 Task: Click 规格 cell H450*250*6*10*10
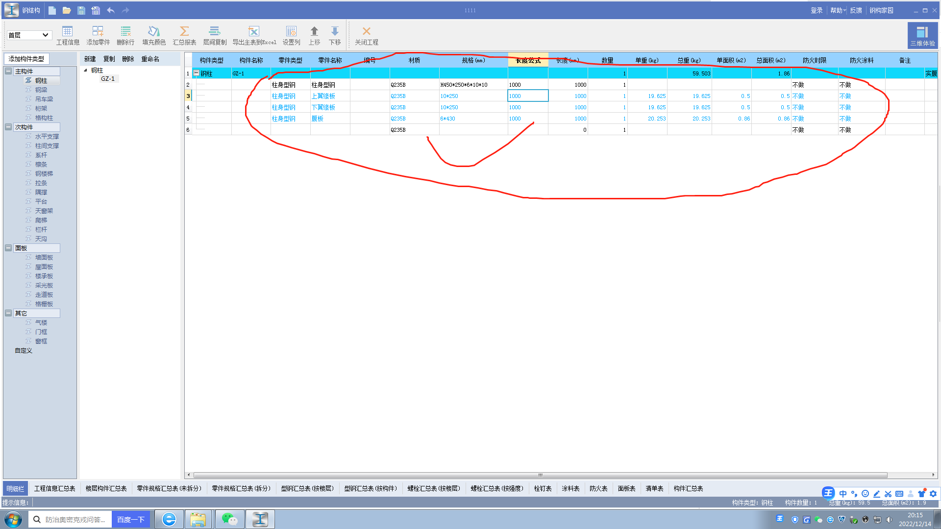(x=473, y=85)
